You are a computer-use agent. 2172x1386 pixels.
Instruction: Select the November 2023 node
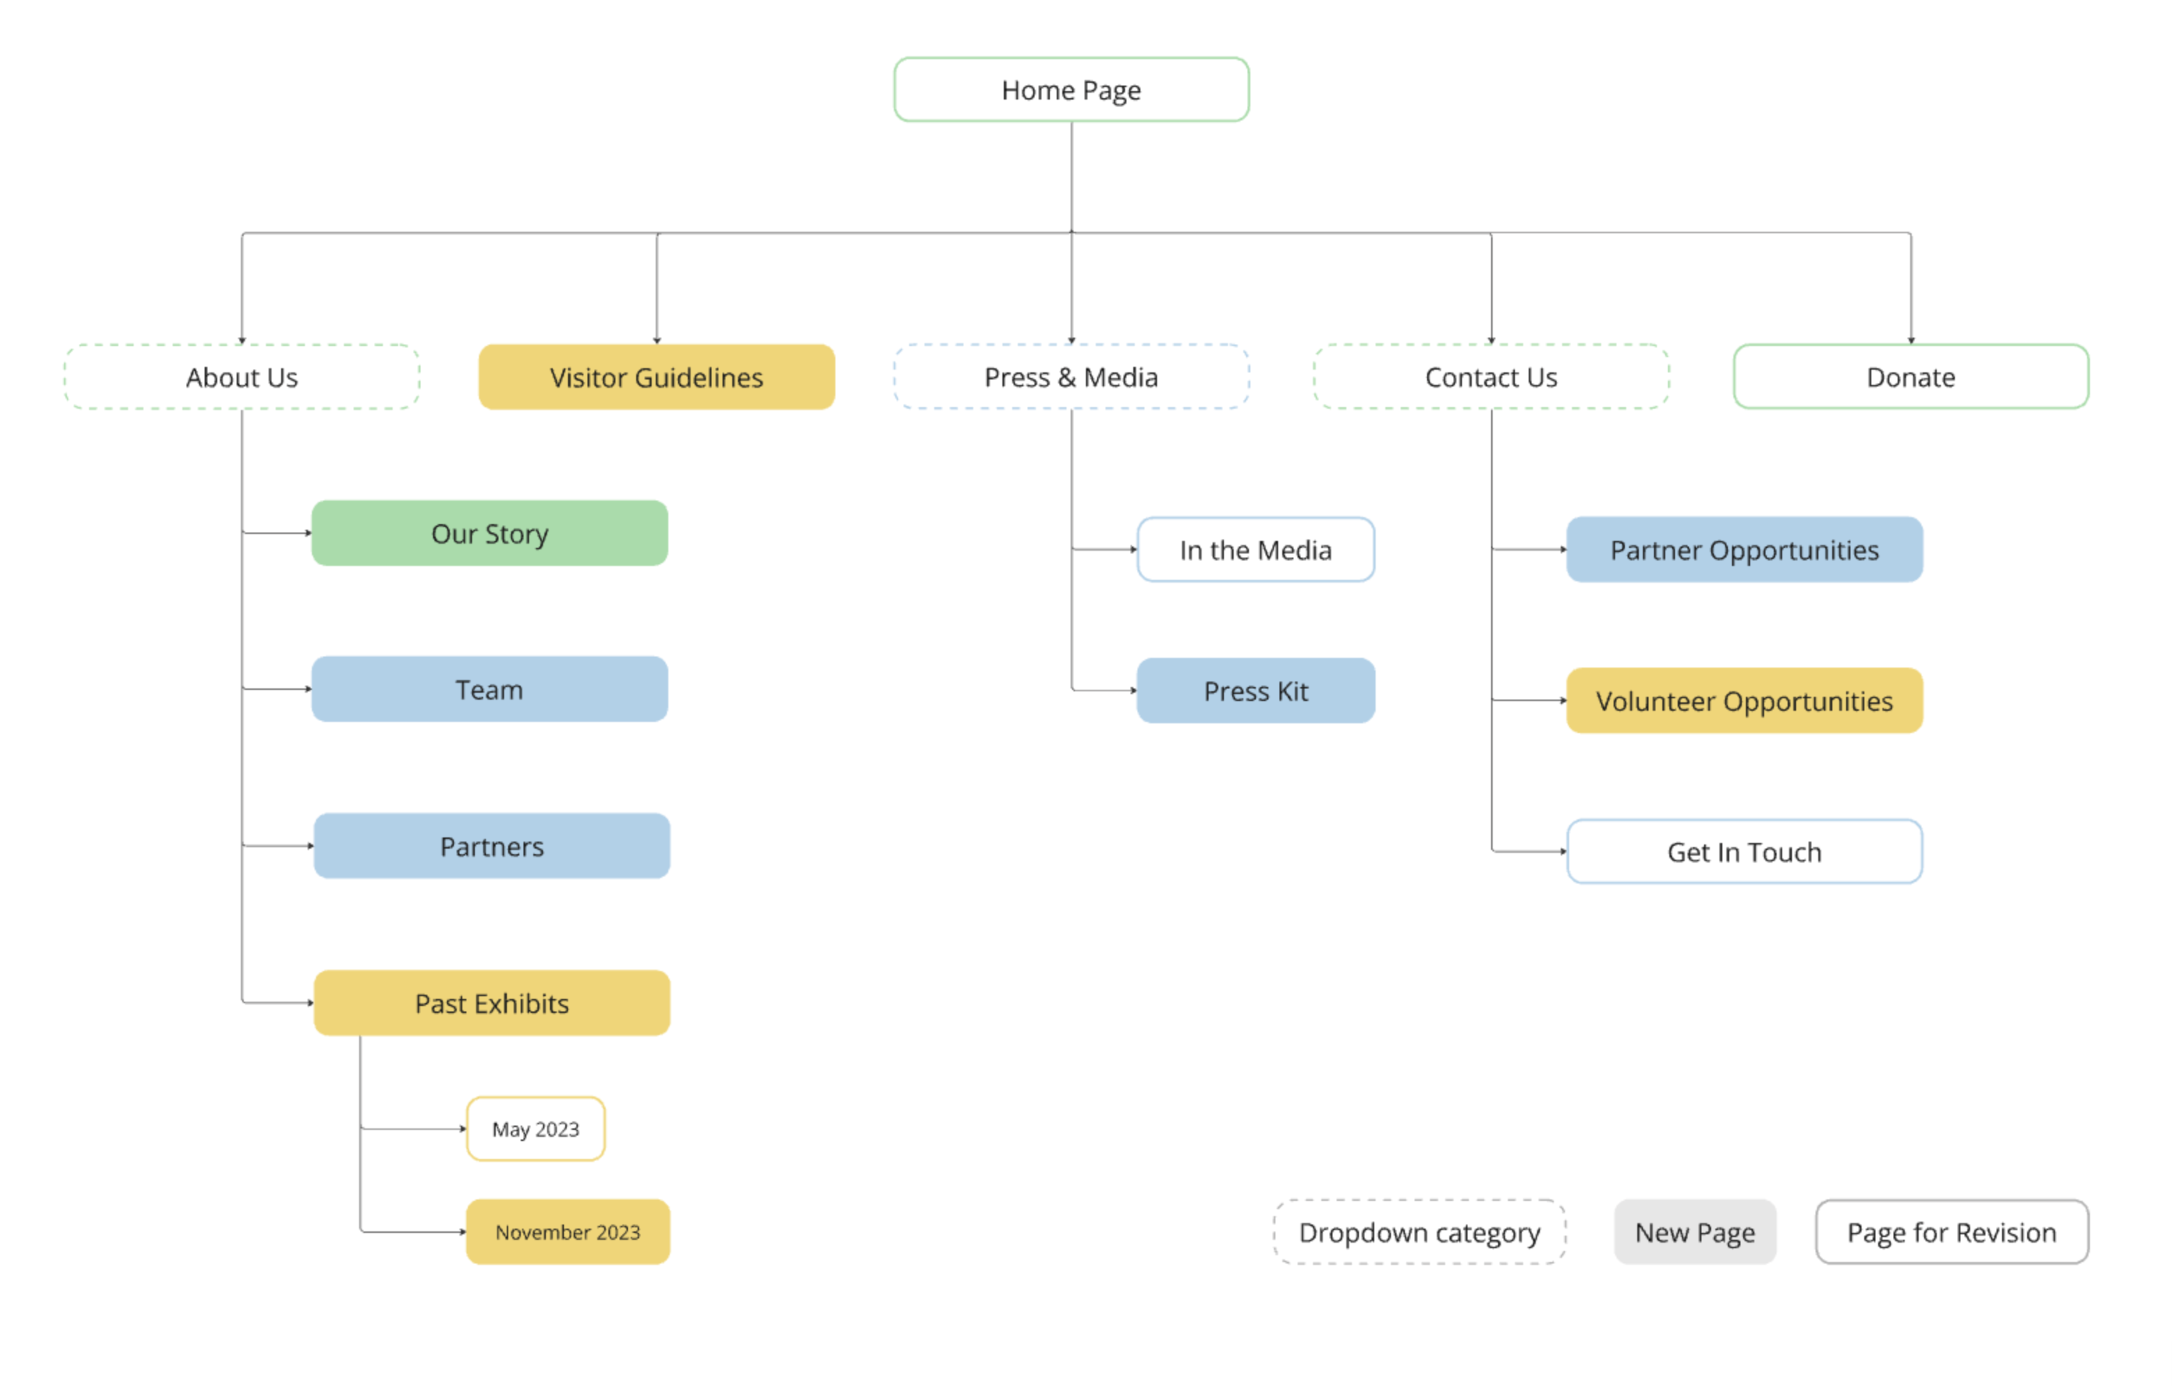[x=567, y=1231]
